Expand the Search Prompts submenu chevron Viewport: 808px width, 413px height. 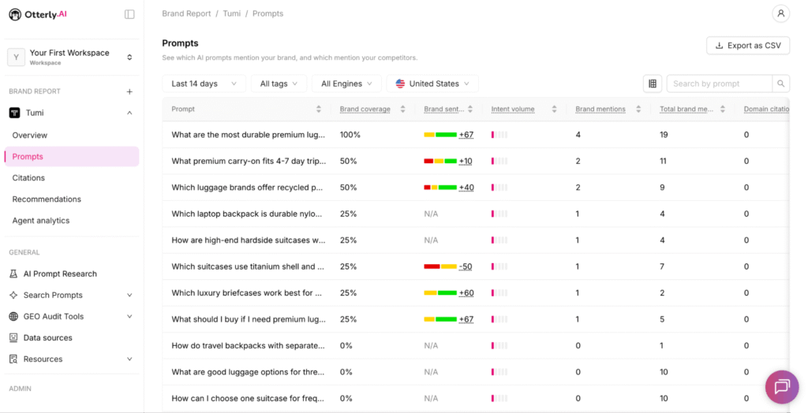pyautogui.click(x=129, y=295)
